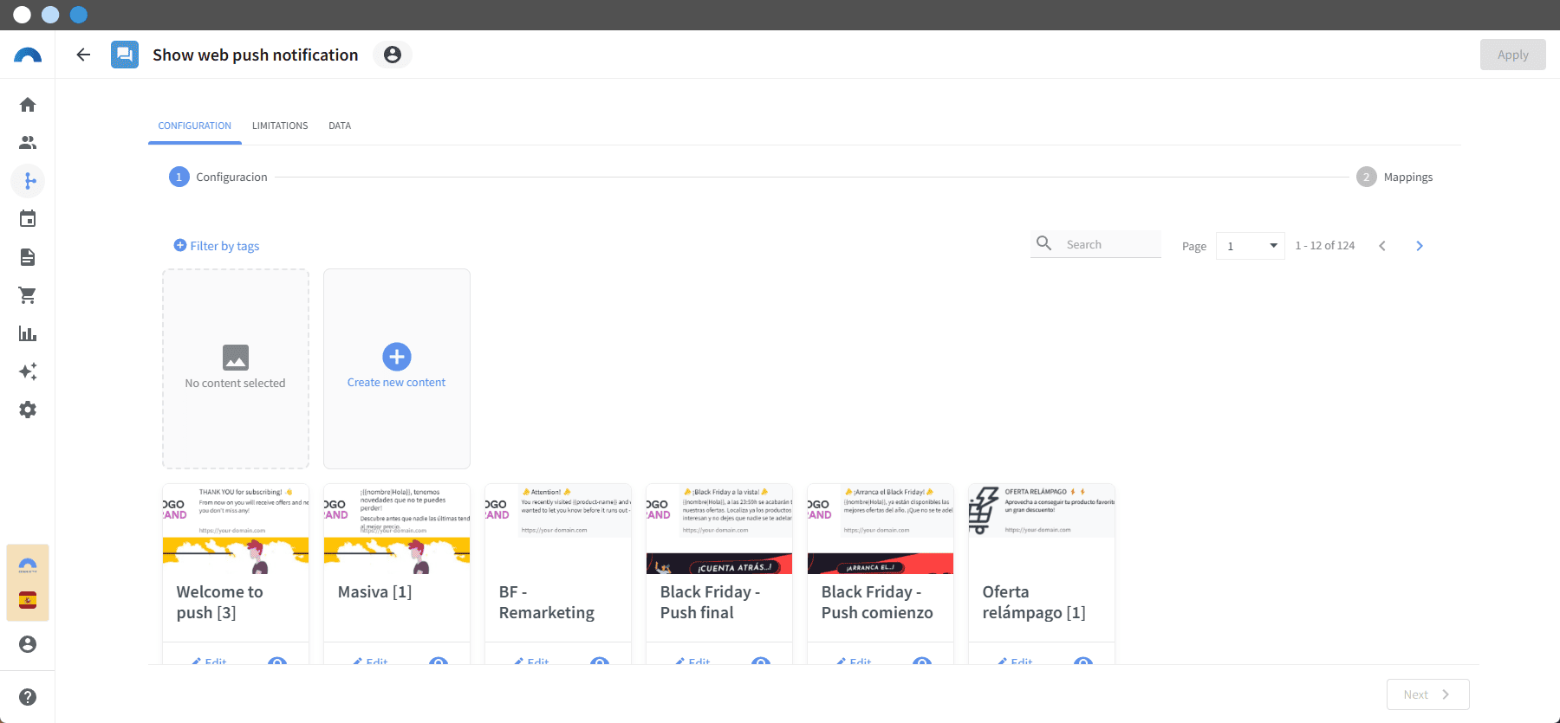Go to the next page with the right chevron
The height and width of the screenshot is (723, 1560).
click(1420, 246)
